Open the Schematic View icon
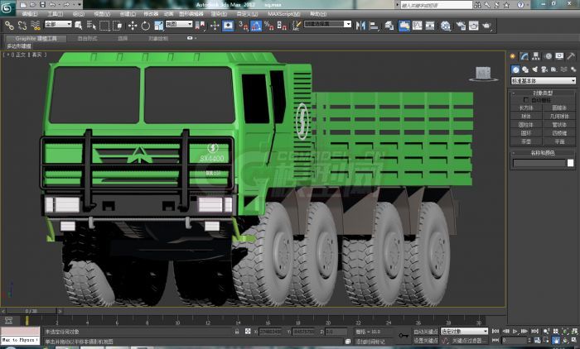The image size is (580, 349). [430, 26]
